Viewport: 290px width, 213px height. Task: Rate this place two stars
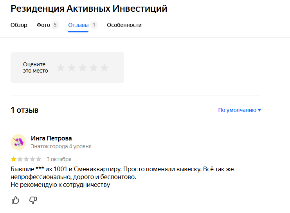tap(71, 68)
